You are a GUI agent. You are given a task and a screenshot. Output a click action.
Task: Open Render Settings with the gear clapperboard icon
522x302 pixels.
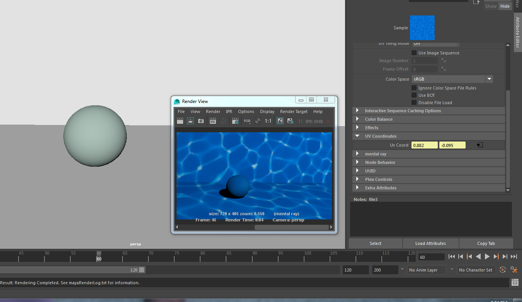235,121
